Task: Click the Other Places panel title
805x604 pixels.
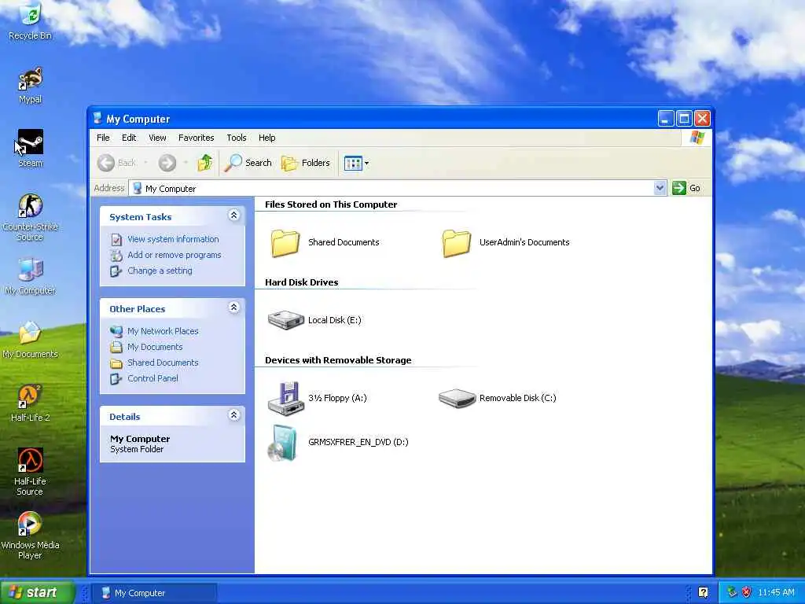Action: 137,308
